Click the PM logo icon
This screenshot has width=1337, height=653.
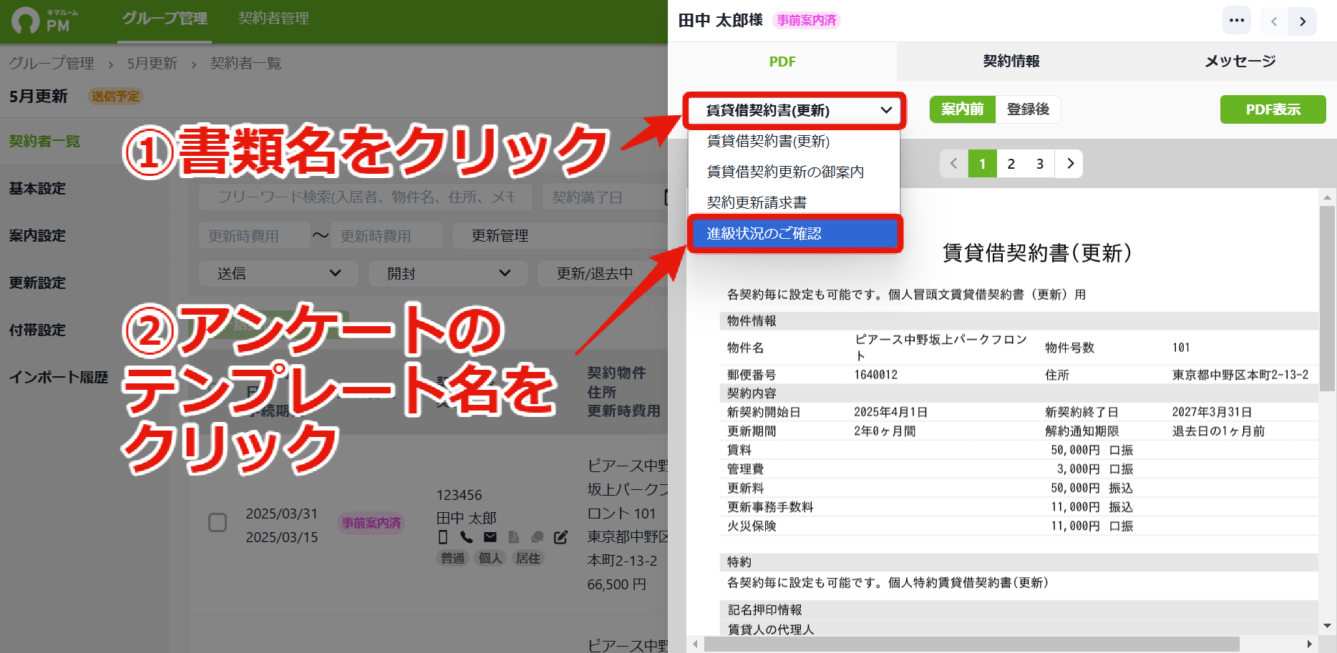[26, 20]
